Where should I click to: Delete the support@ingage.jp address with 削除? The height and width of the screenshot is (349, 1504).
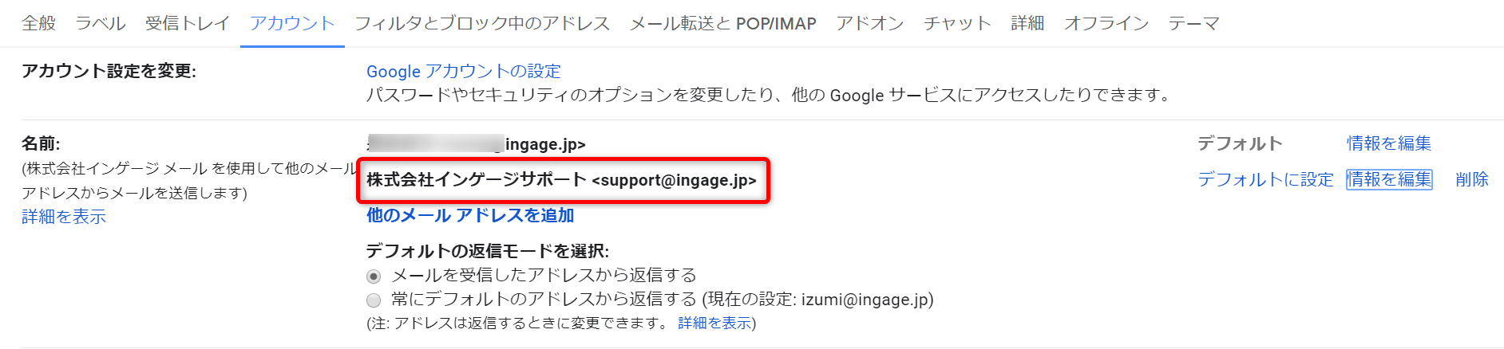click(x=1471, y=180)
